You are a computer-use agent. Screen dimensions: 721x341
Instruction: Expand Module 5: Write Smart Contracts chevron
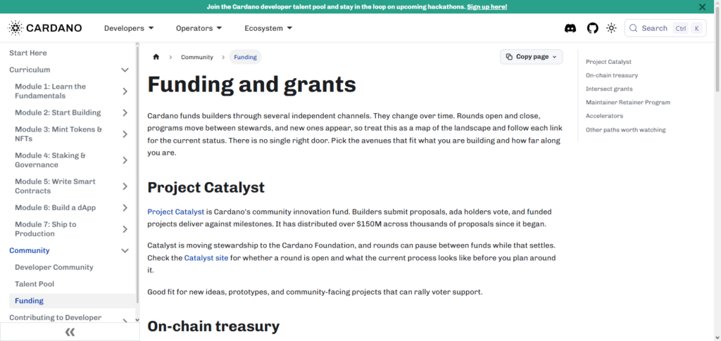pos(125,186)
